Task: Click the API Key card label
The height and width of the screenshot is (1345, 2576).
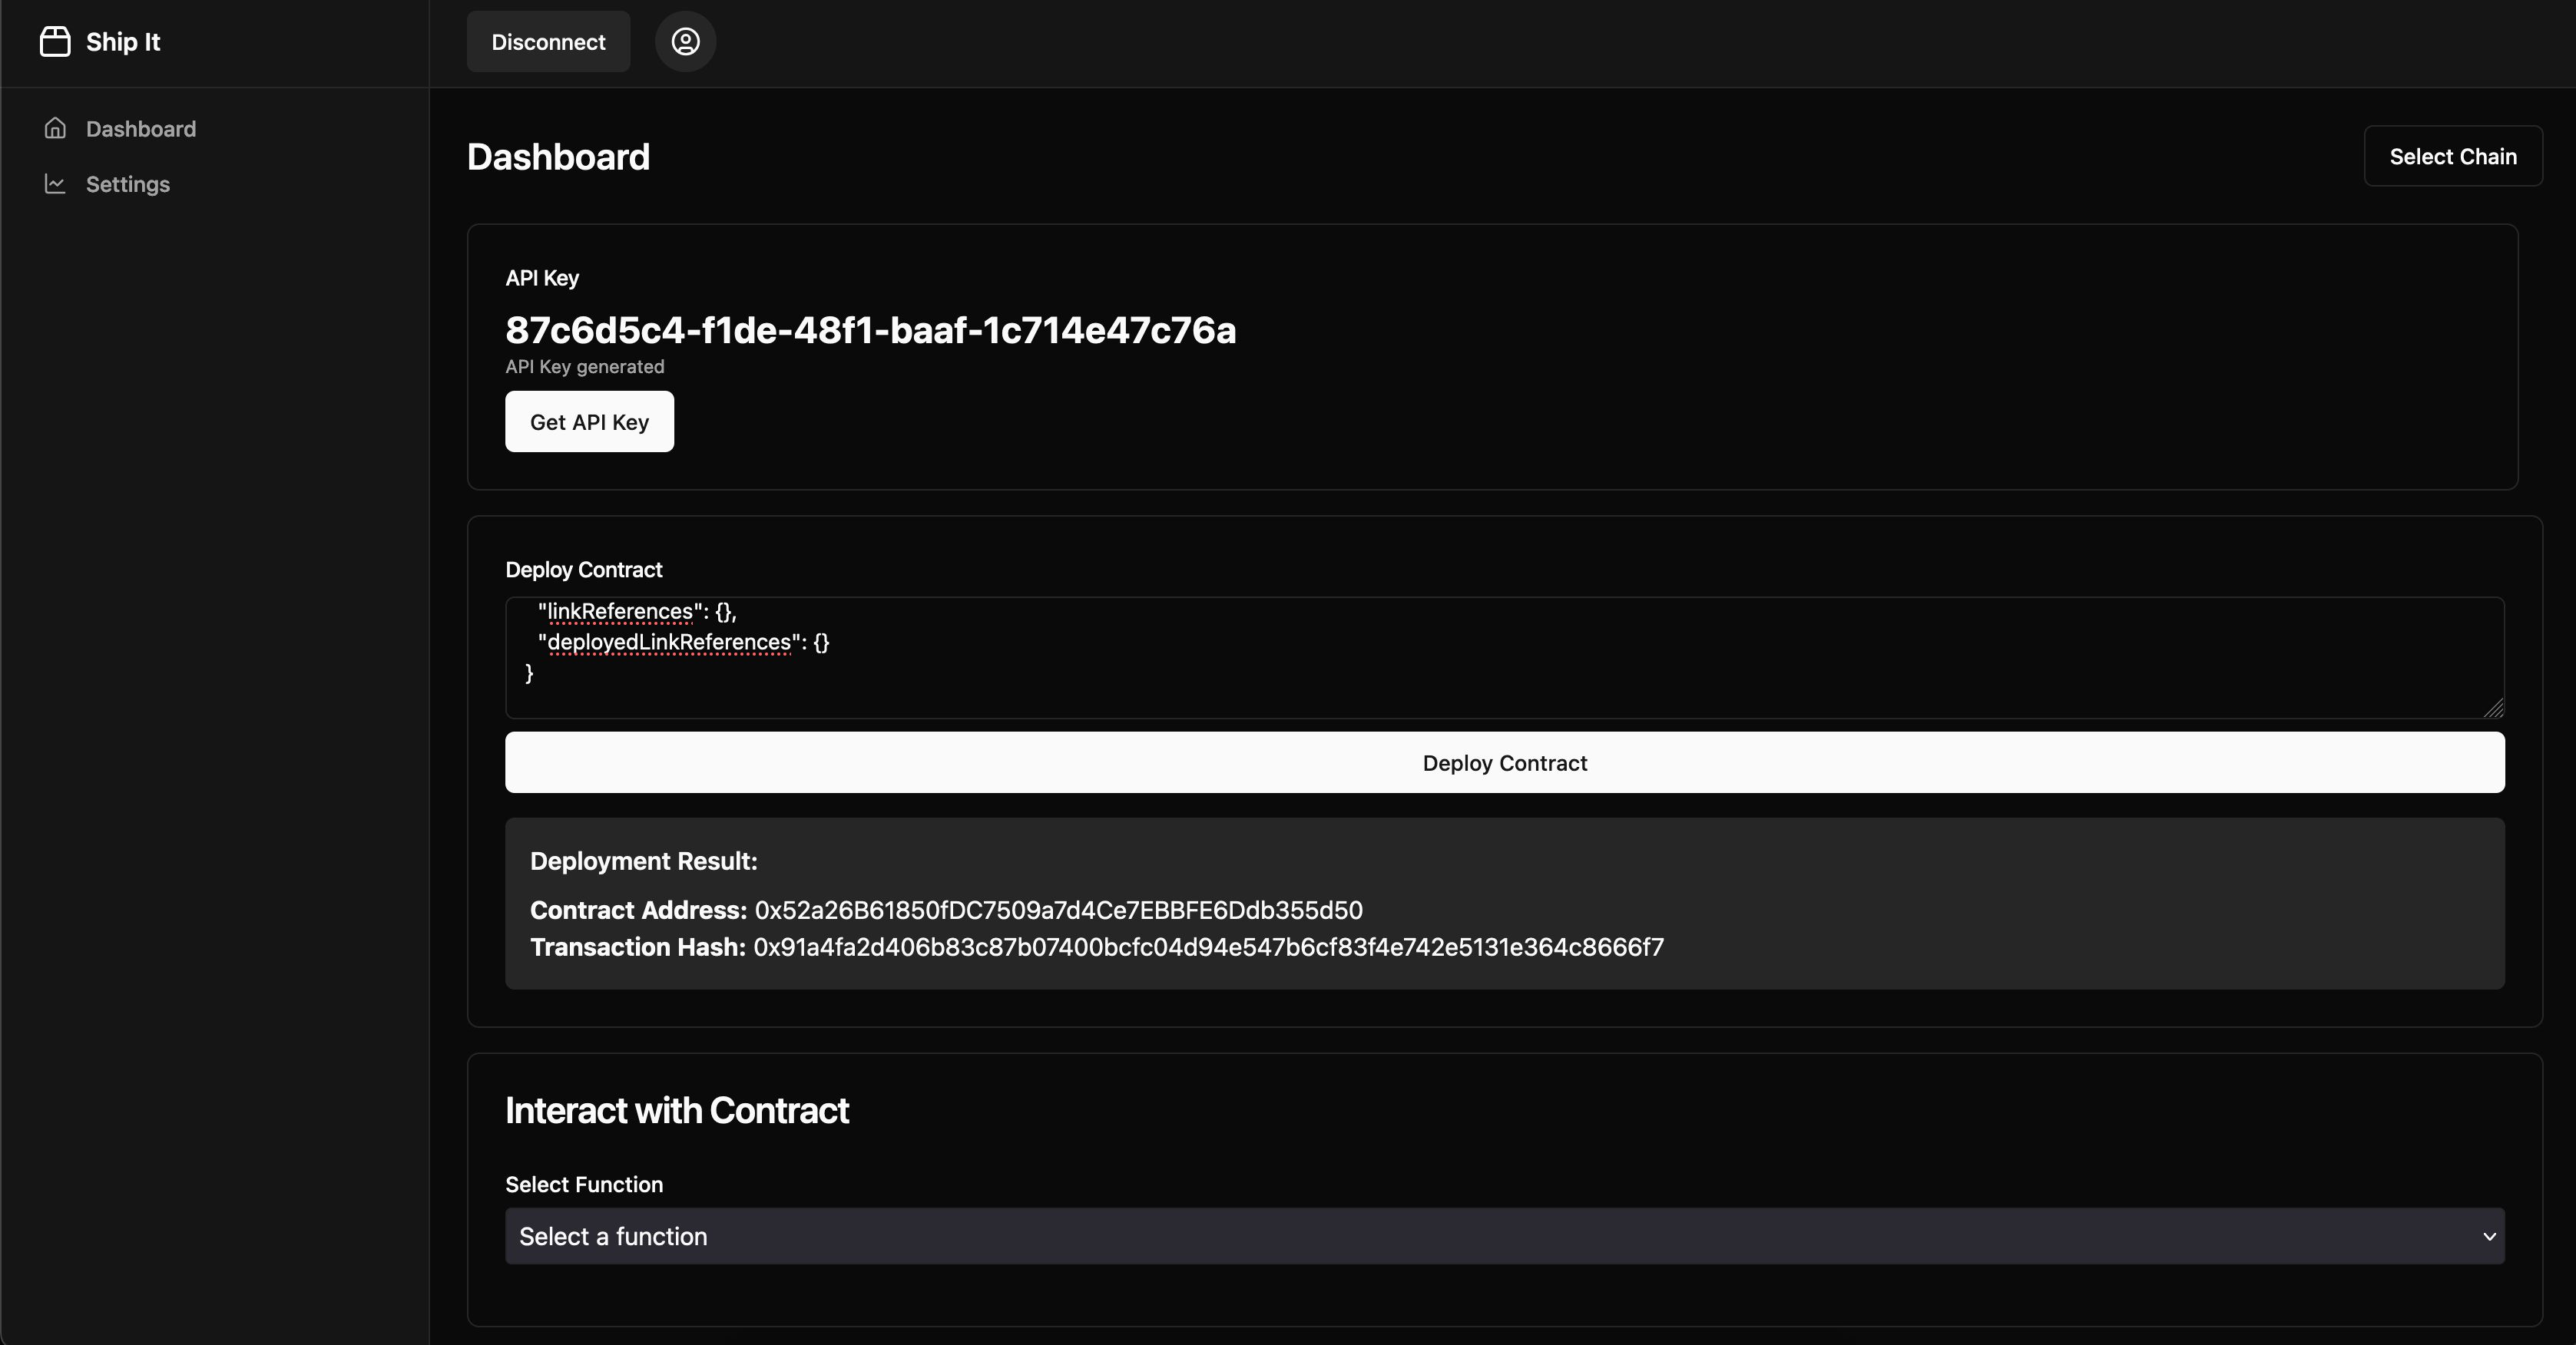Action: (x=542, y=278)
